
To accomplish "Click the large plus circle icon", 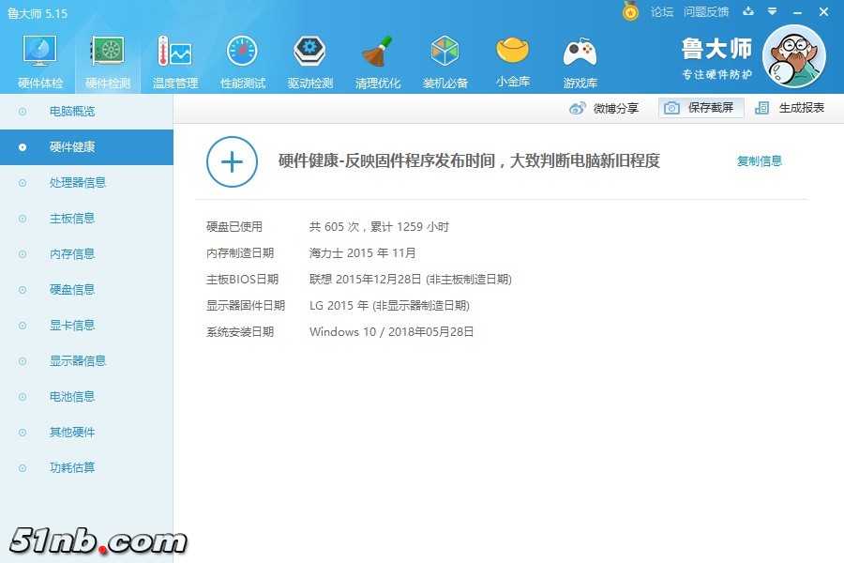I will coord(232,161).
